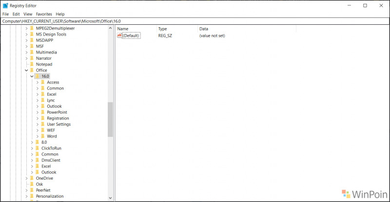Click the WEF folder icon
The height and width of the screenshot is (202, 390).
43,130
